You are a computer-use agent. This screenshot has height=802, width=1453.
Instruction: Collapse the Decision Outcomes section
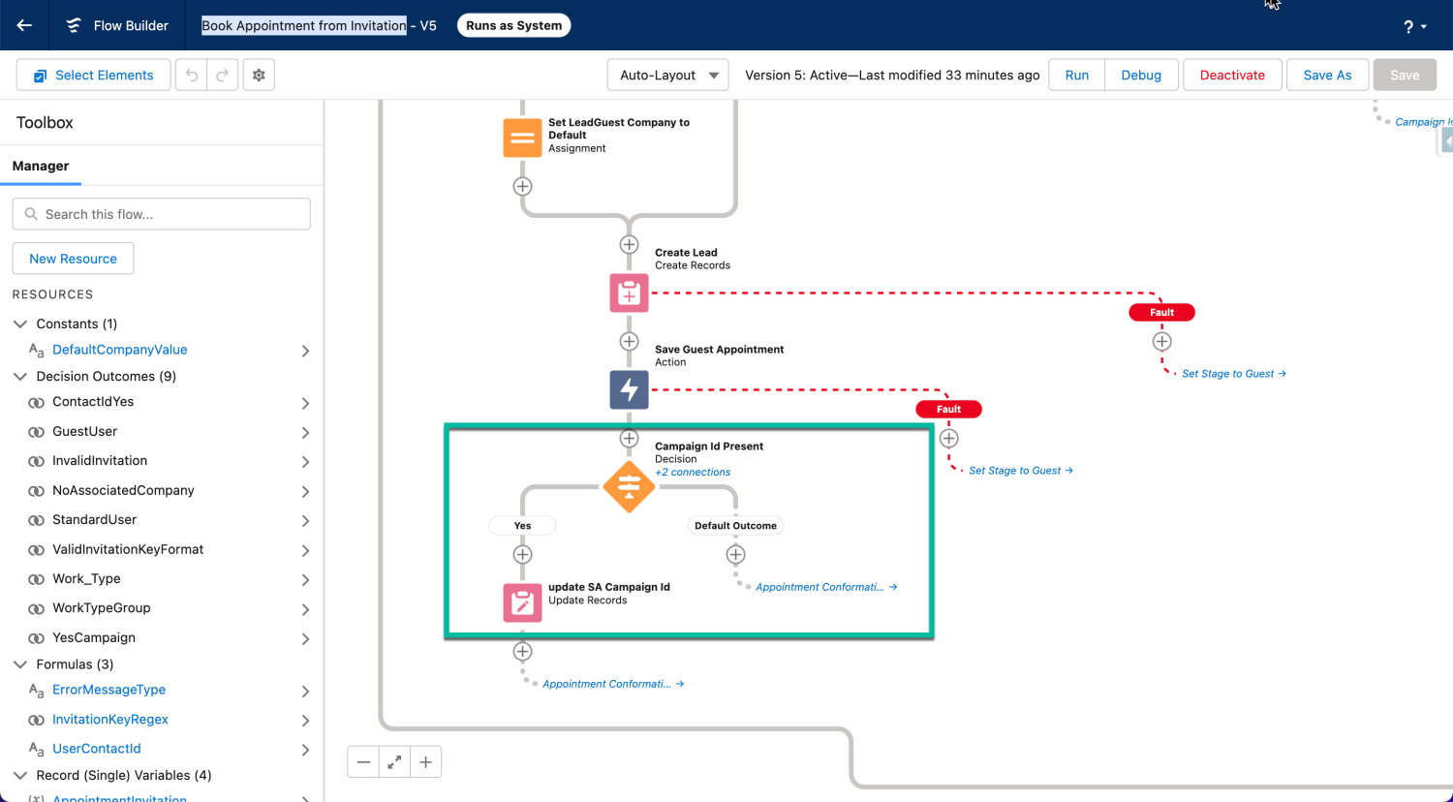[21, 376]
